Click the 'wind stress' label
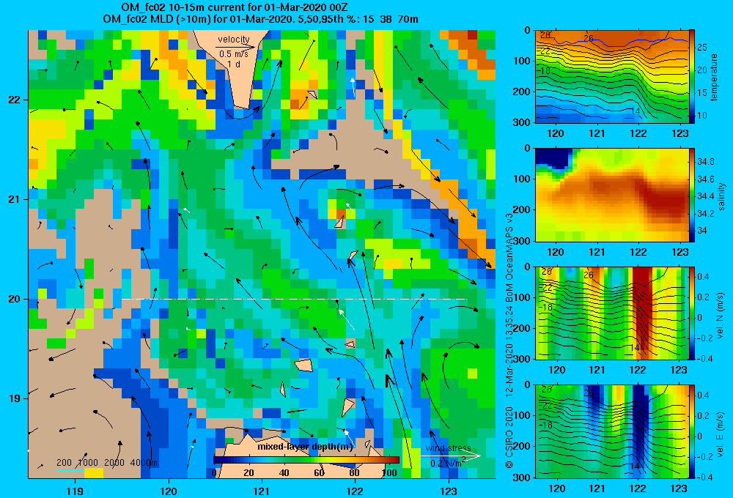The image size is (733, 498). [449, 447]
